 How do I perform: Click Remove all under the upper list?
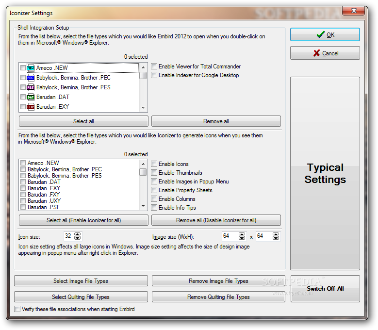tap(216, 121)
